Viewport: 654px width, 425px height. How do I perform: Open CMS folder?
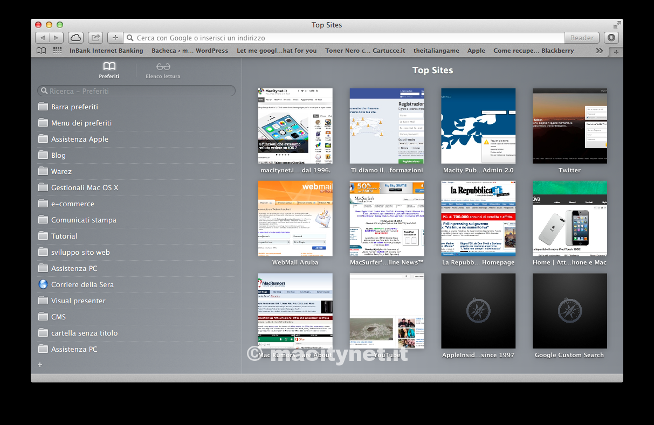[x=136, y=317]
